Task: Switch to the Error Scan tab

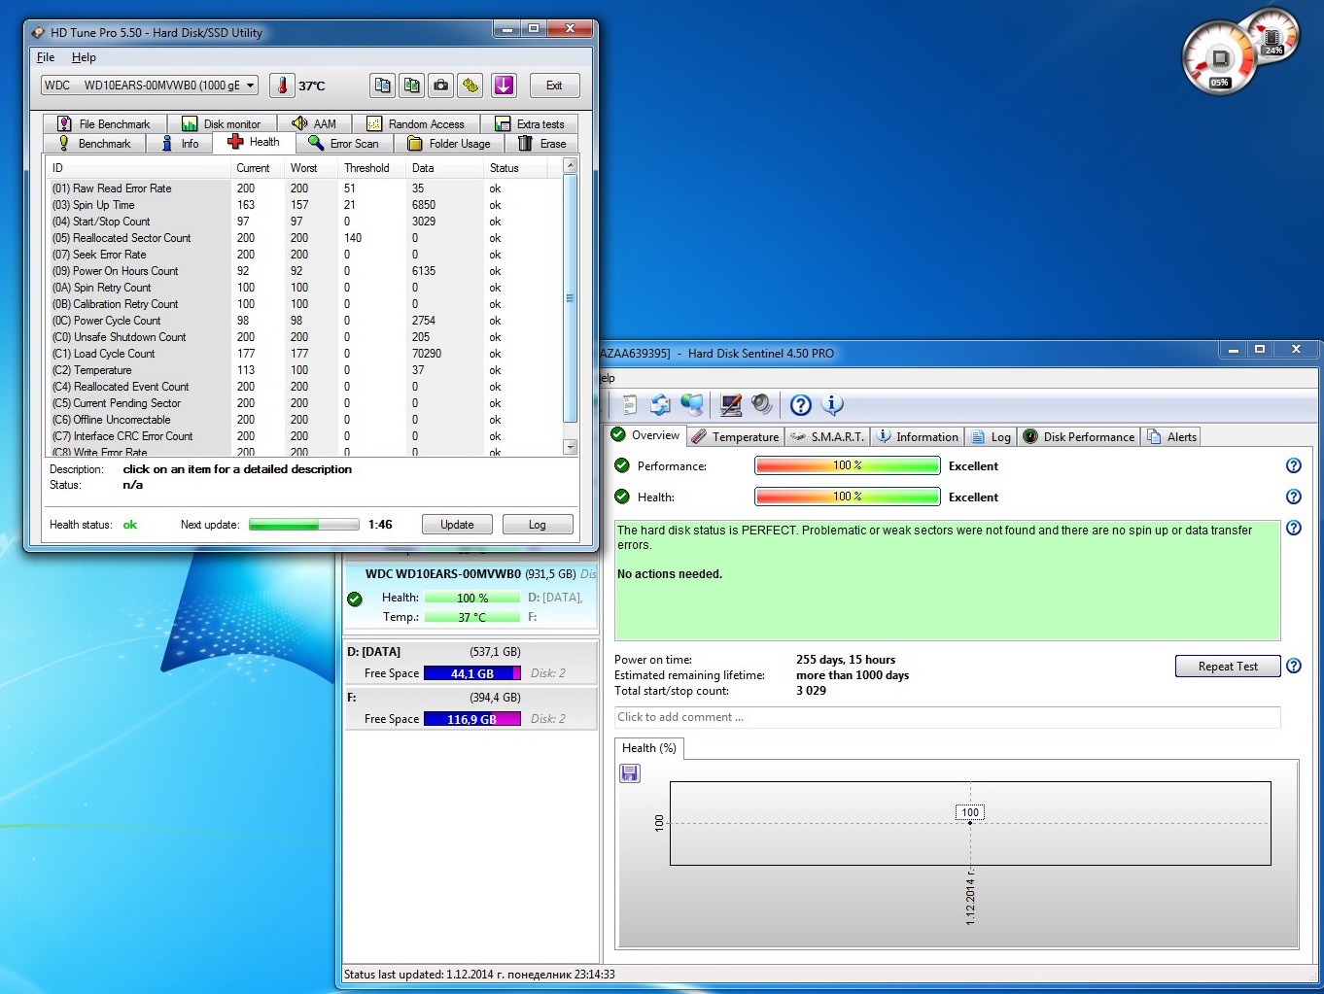Action: (344, 143)
